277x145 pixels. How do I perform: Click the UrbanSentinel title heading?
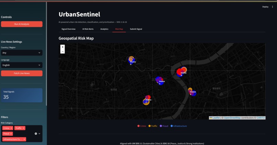[x=79, y=14]
